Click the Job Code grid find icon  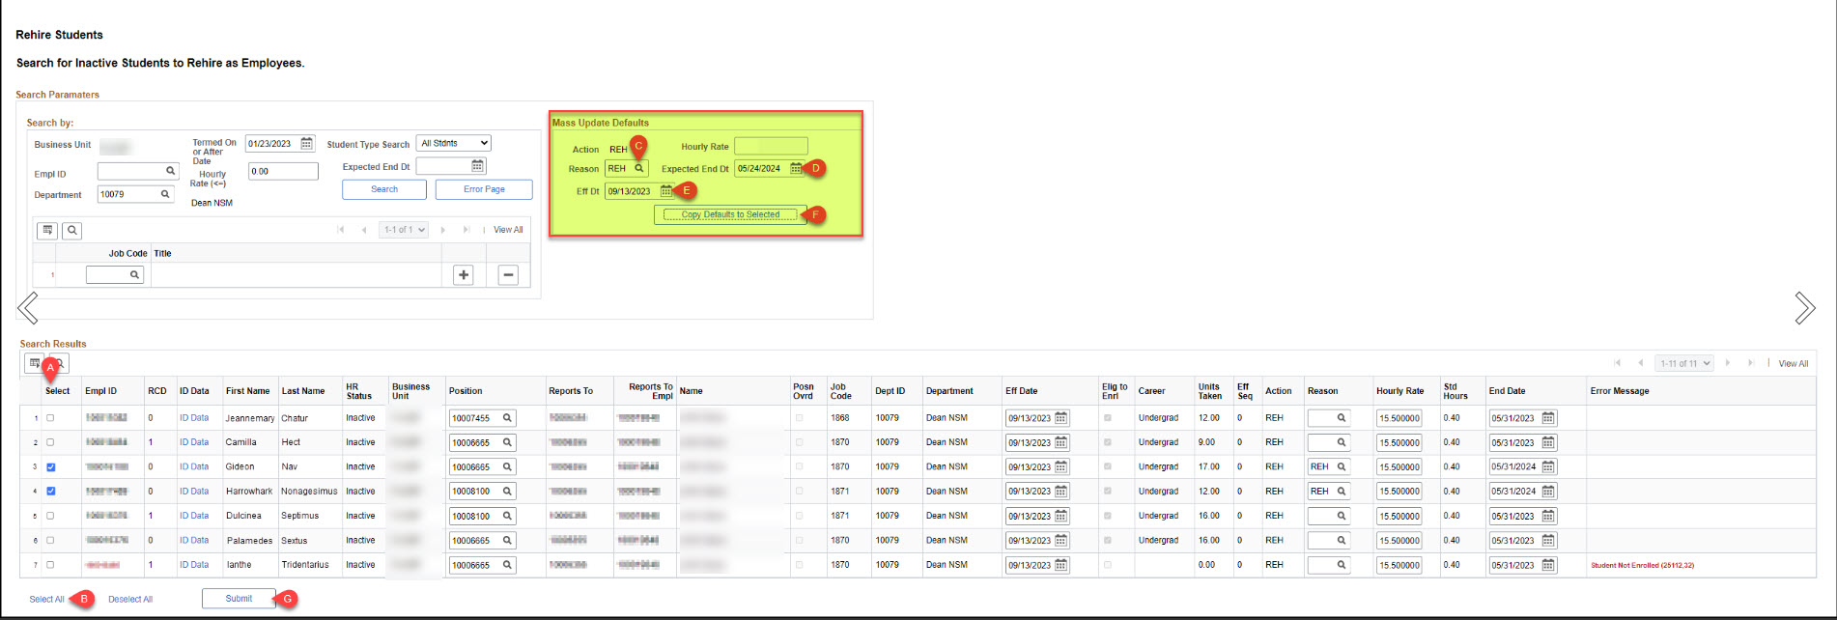(x=72, y=231)
